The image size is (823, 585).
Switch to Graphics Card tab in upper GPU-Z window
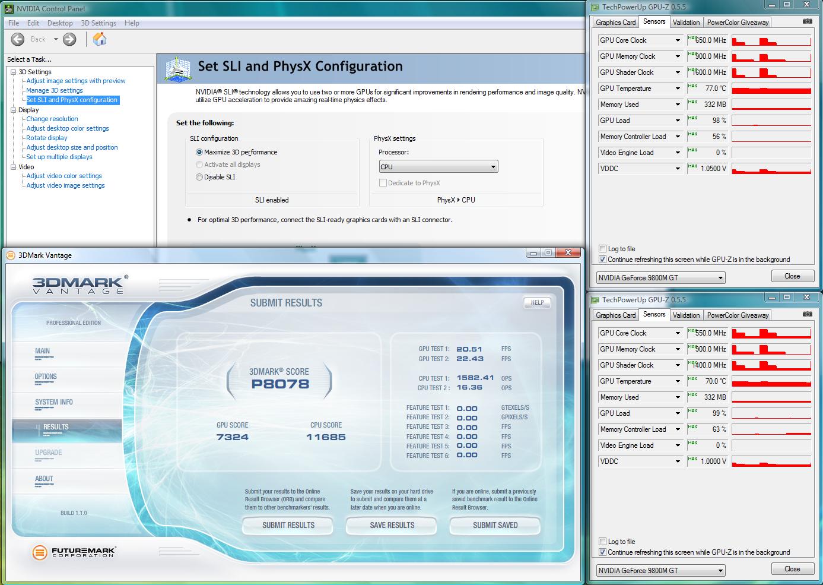pos(616,23)
